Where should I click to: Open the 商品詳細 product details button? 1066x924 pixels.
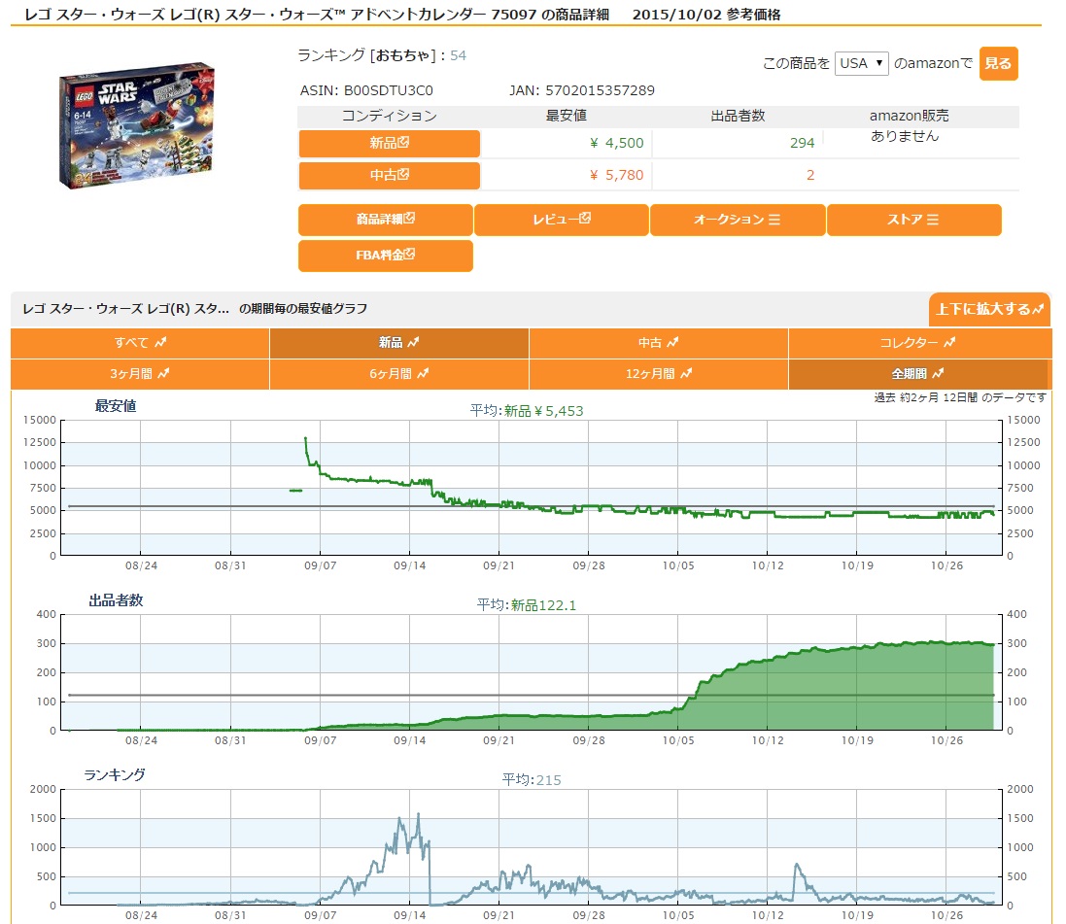(386, 219)
